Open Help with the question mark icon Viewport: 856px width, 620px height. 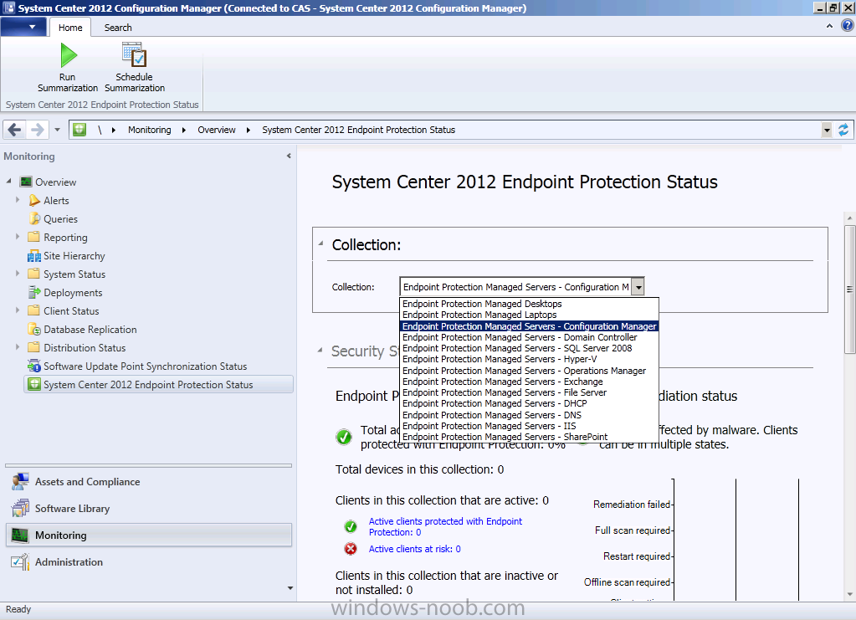(848, 25)
